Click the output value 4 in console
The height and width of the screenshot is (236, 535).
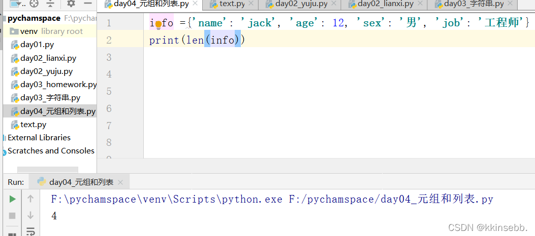click(x=54, y=216)
